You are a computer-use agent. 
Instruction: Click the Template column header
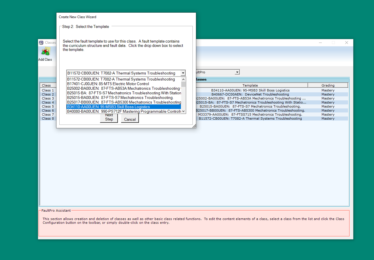tap(250, 85)
